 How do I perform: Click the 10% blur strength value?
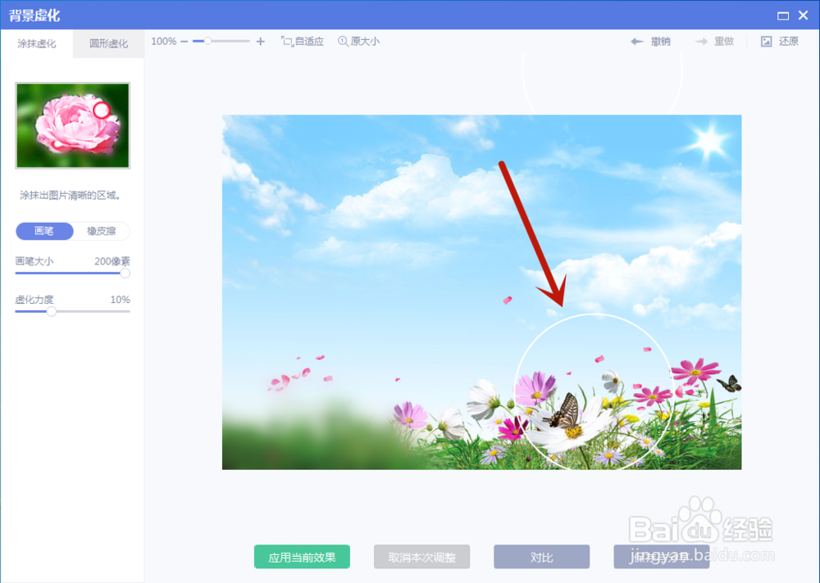(x=121, y=300)
